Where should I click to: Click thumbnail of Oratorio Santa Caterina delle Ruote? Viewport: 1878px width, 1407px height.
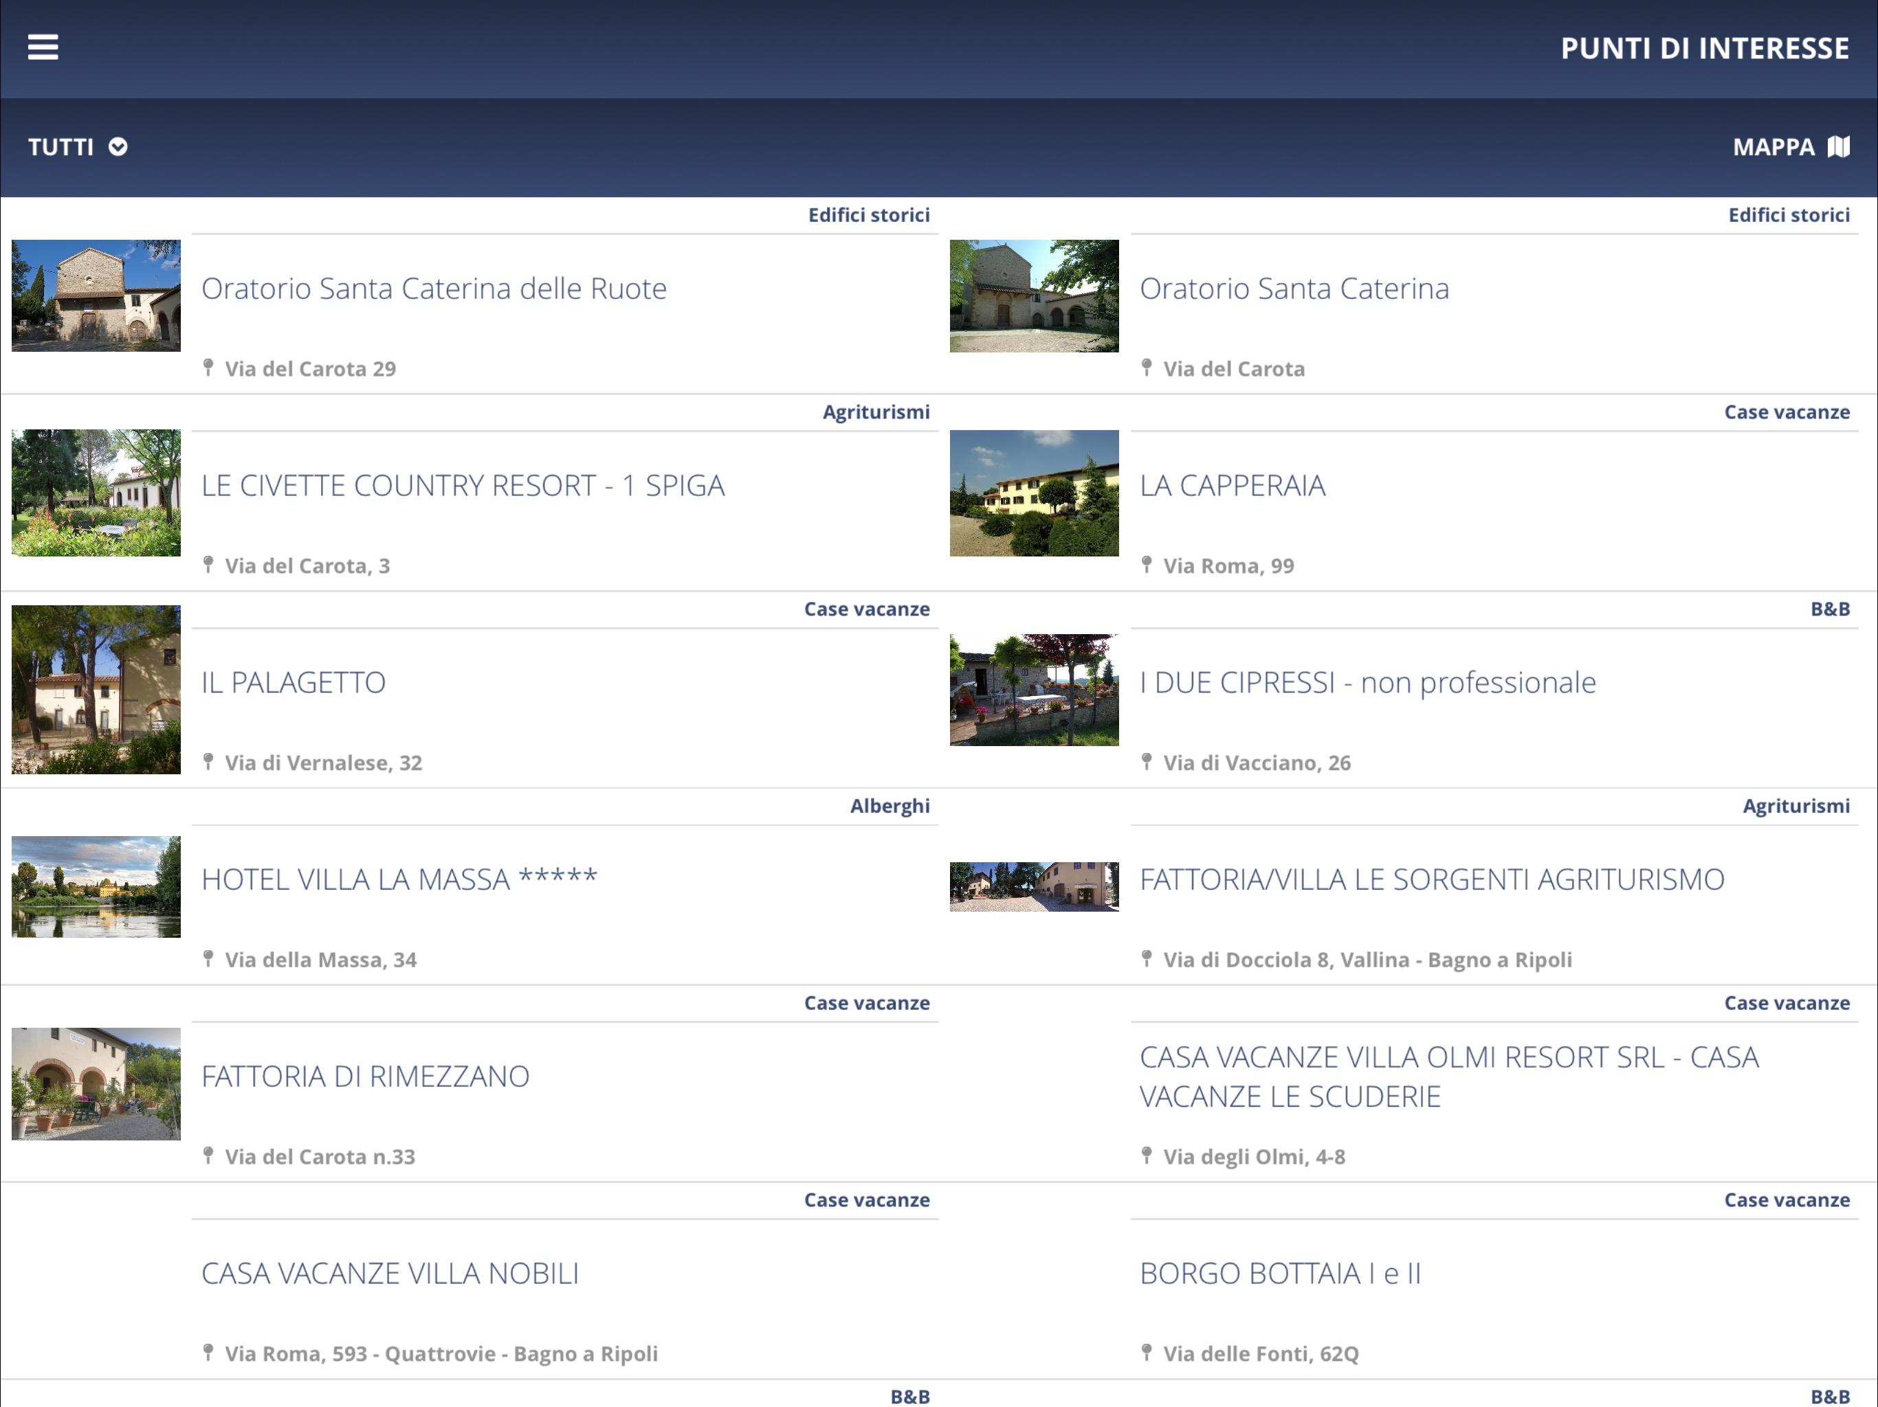click(x=96, y=295)
